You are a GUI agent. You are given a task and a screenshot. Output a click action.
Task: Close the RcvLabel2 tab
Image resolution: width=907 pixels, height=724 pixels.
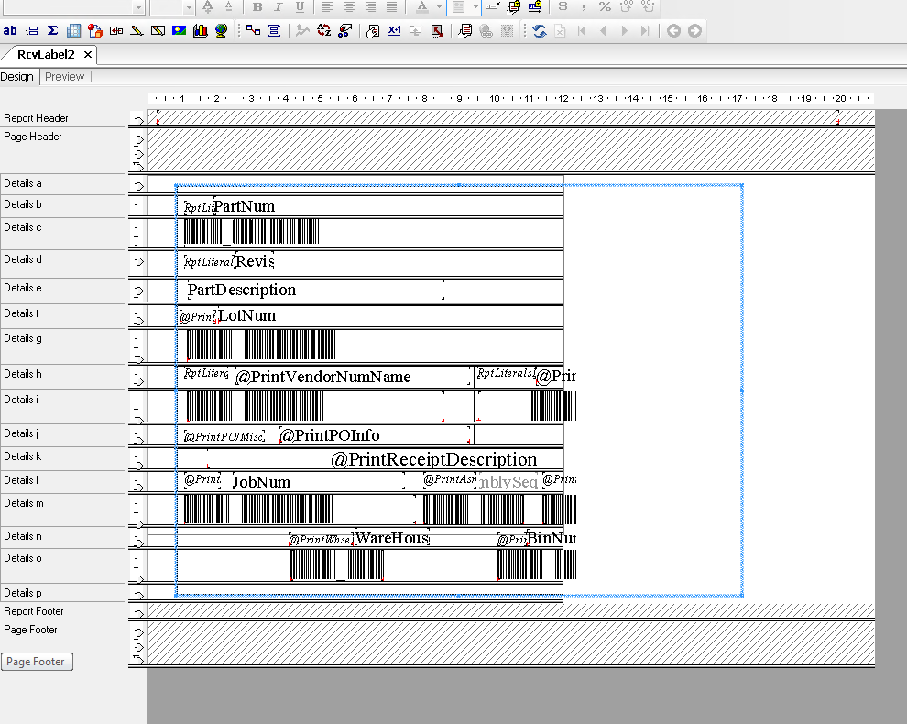point(88,54)
